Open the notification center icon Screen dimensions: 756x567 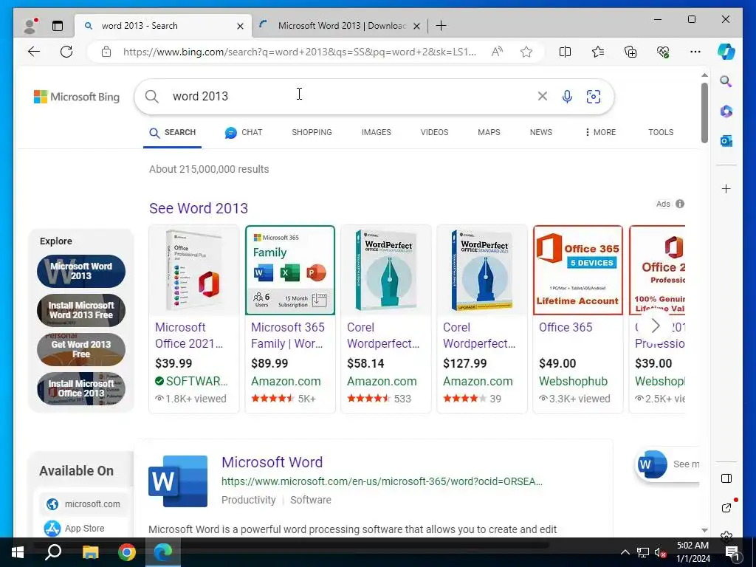(732, 552)
